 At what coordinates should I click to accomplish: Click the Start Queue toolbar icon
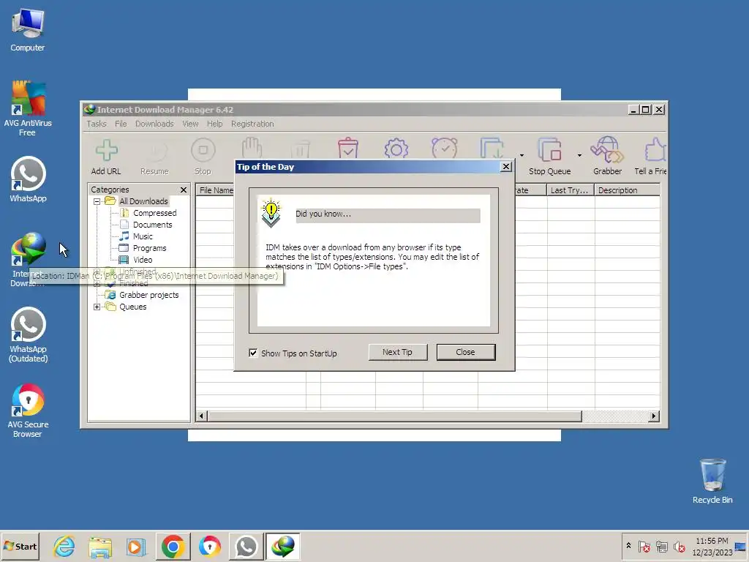click(x=492, y=149)
